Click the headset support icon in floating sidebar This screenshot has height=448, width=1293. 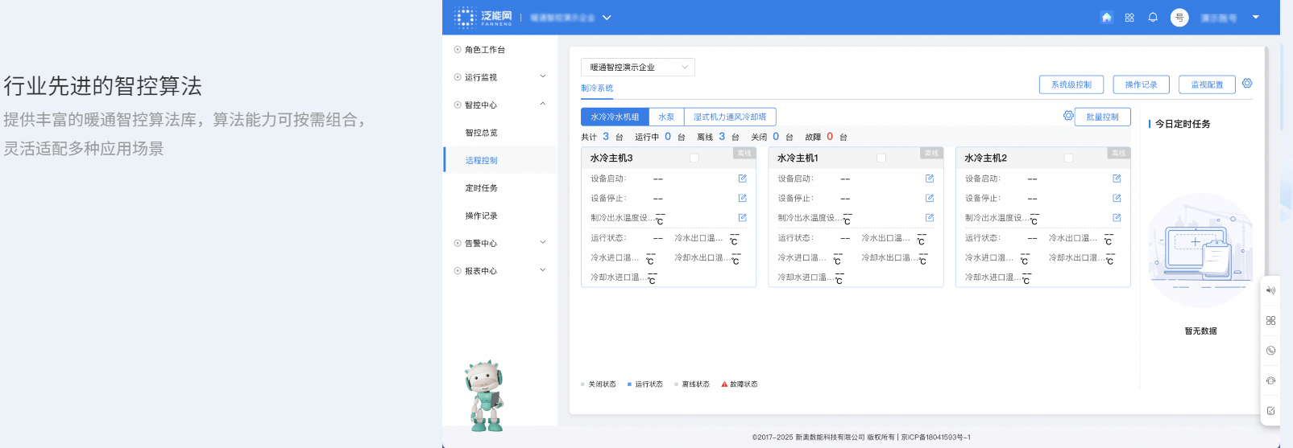click(x=1270, y=380)
